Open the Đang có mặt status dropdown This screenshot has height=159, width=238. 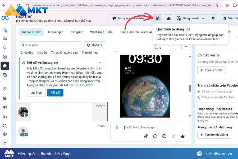tap(191, 18)
